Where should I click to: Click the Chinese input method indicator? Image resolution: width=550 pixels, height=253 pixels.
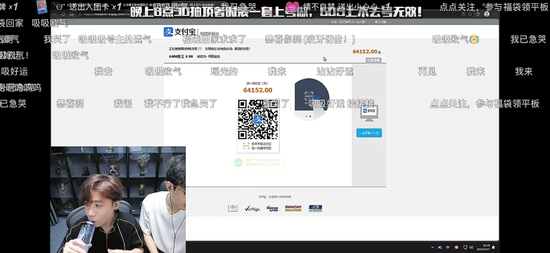(x=448, y=247)
